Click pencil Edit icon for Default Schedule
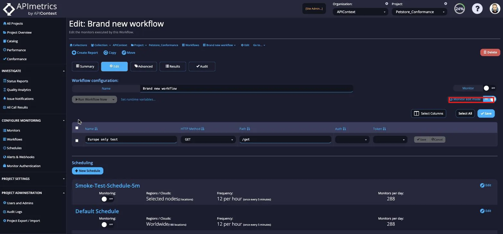The width and height of the screenshot is (503, 234). (x=482, y=211)
